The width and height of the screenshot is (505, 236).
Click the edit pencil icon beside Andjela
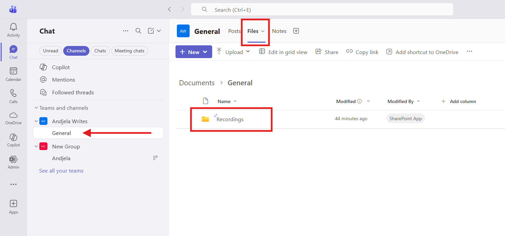[155, 158]
